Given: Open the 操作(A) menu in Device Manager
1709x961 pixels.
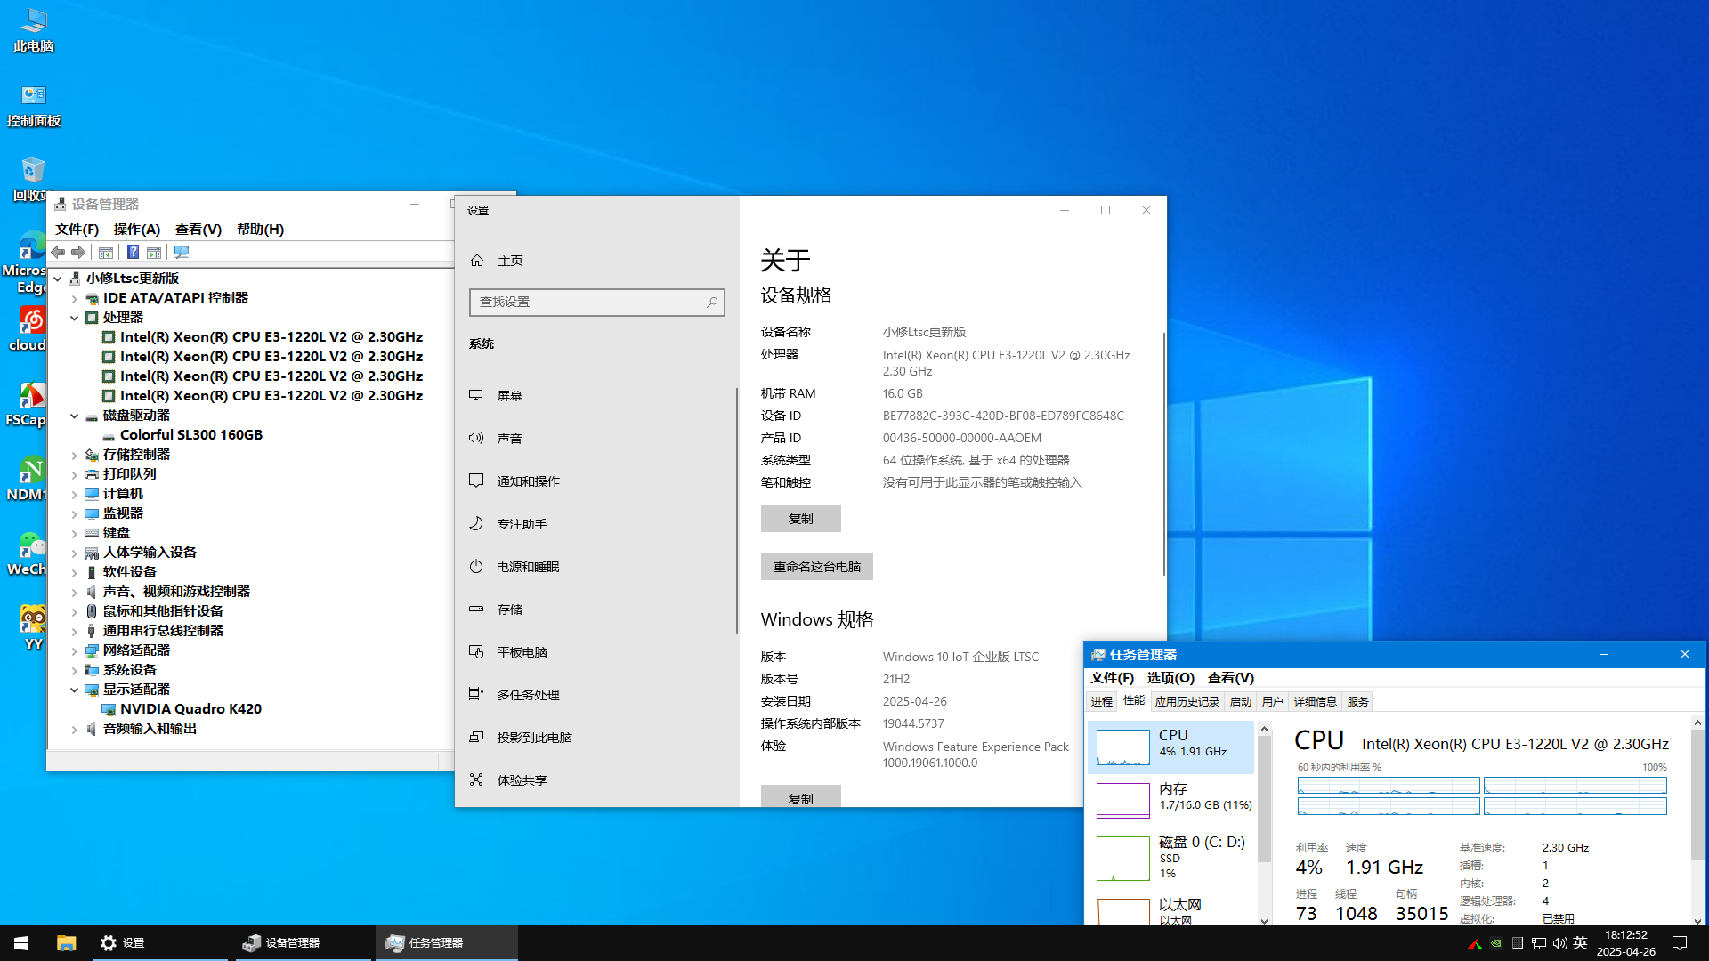Looking at the screenshot, I should coord(136,230).
